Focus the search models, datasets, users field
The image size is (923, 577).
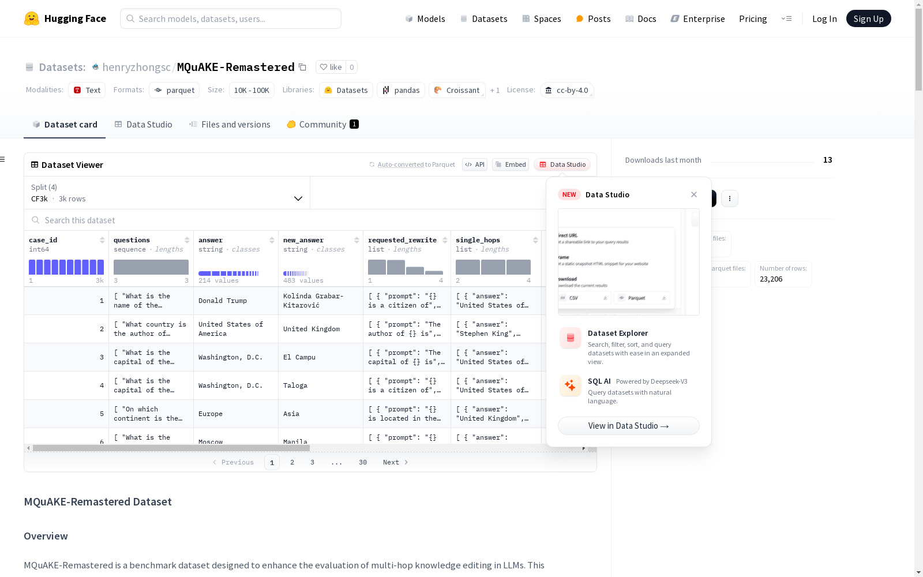click(231, 18)
